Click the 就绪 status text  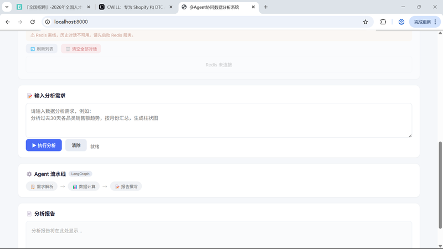coord(95,147)
